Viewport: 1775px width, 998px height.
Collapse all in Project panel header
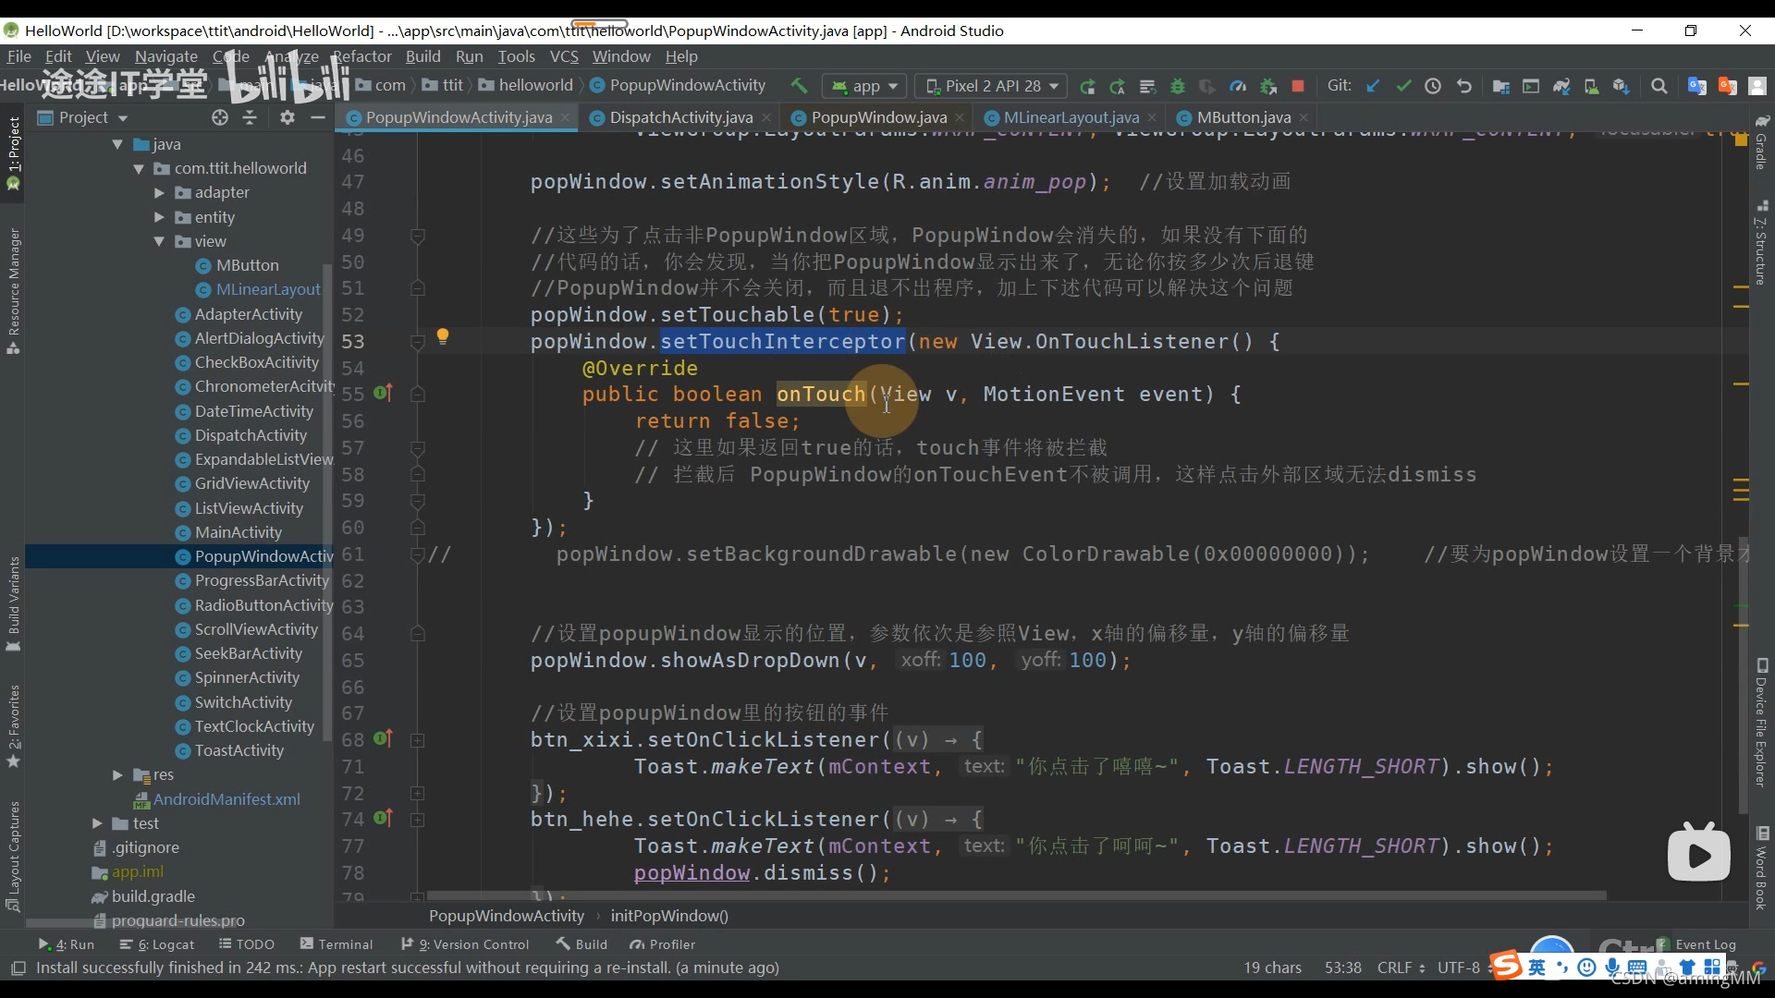tap(250, 117)
